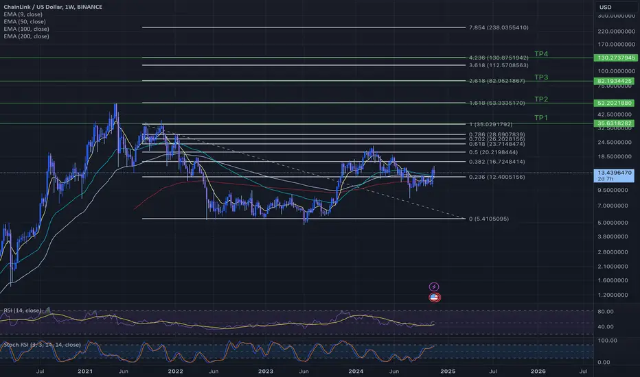Select the EMA (9, close) indicator label
The height and width of the screenshot is (377, 640).
(23, 14)
